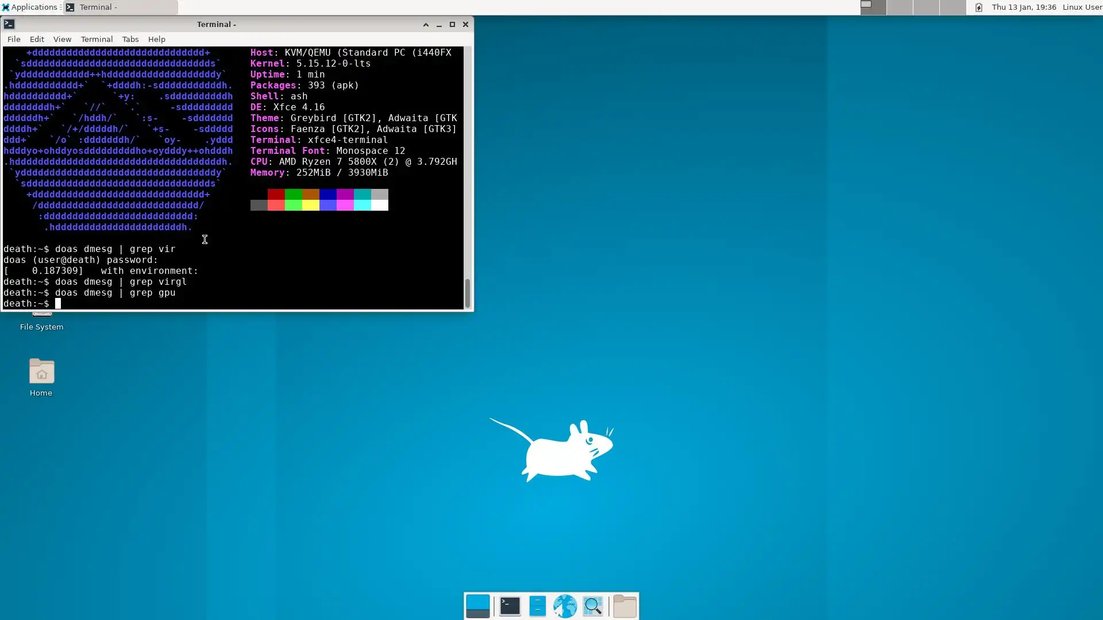
Task: Click the terminal window menu icon
Action: point(9,24)
